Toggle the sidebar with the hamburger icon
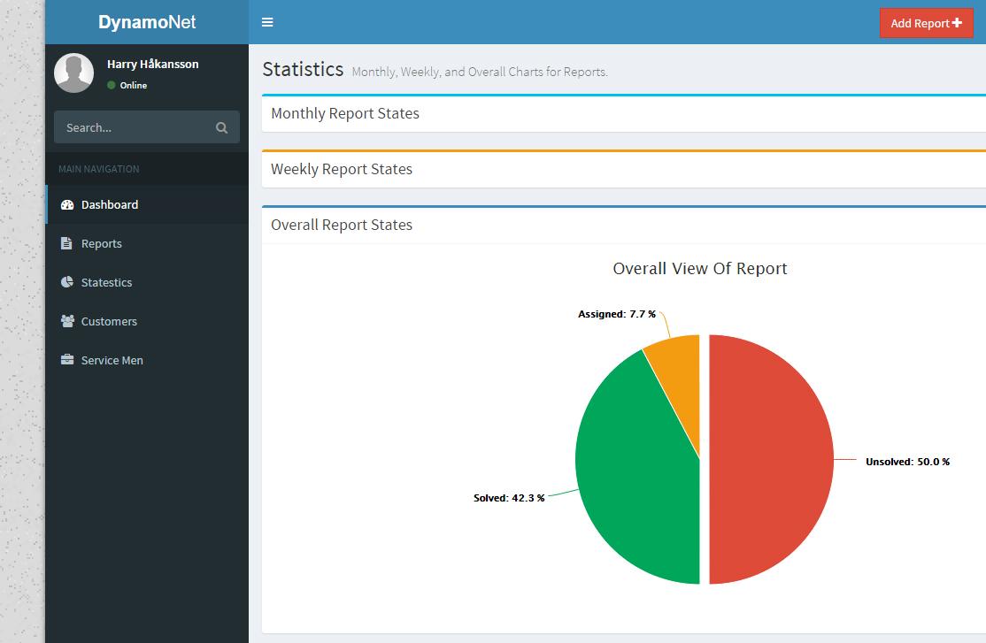The width and height of the screenshot is (986, 643). tap(267, 22)
